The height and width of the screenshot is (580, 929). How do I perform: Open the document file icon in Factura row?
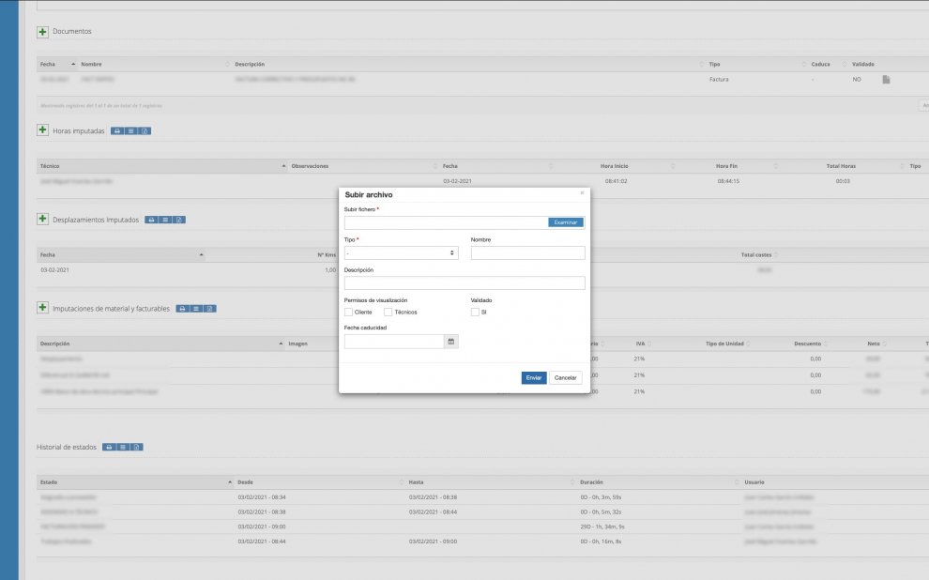coord(885,80)
